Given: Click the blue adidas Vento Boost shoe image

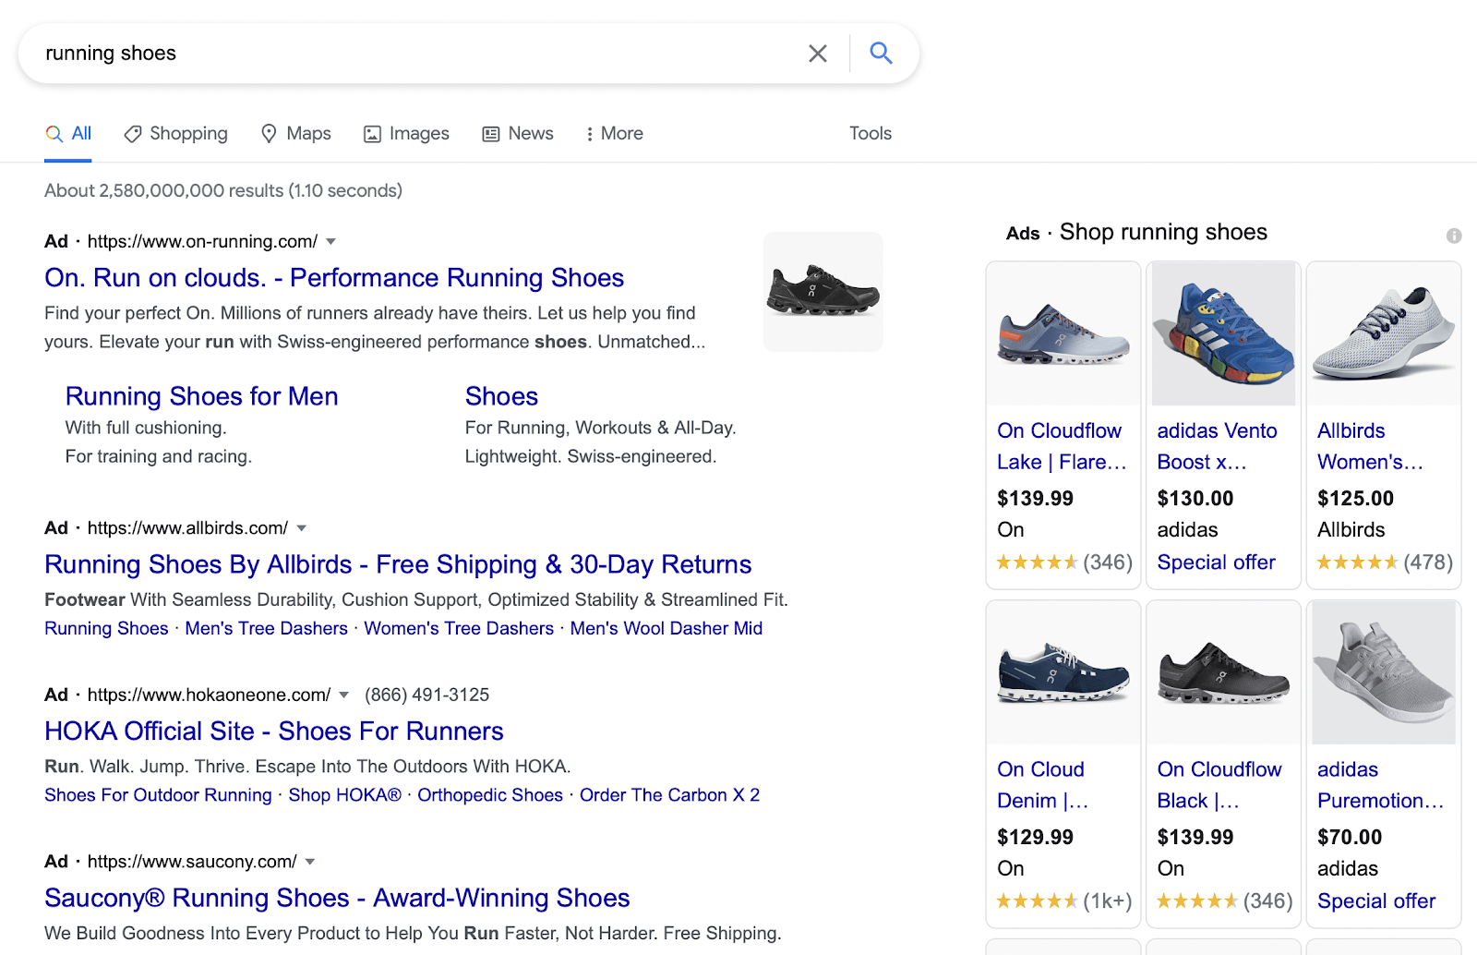Looking at the screenshot, I should [x=1223, y=334].
